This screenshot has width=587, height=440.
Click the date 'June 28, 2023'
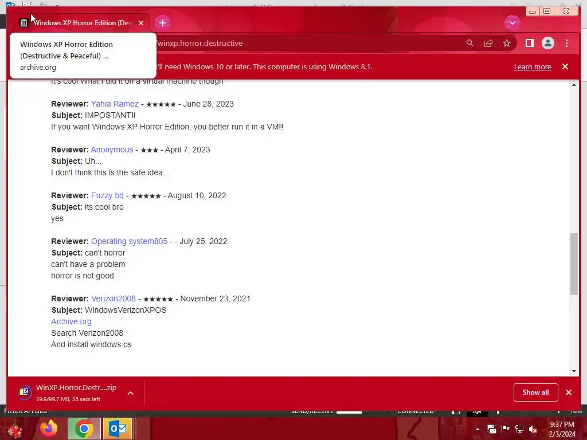208,104
